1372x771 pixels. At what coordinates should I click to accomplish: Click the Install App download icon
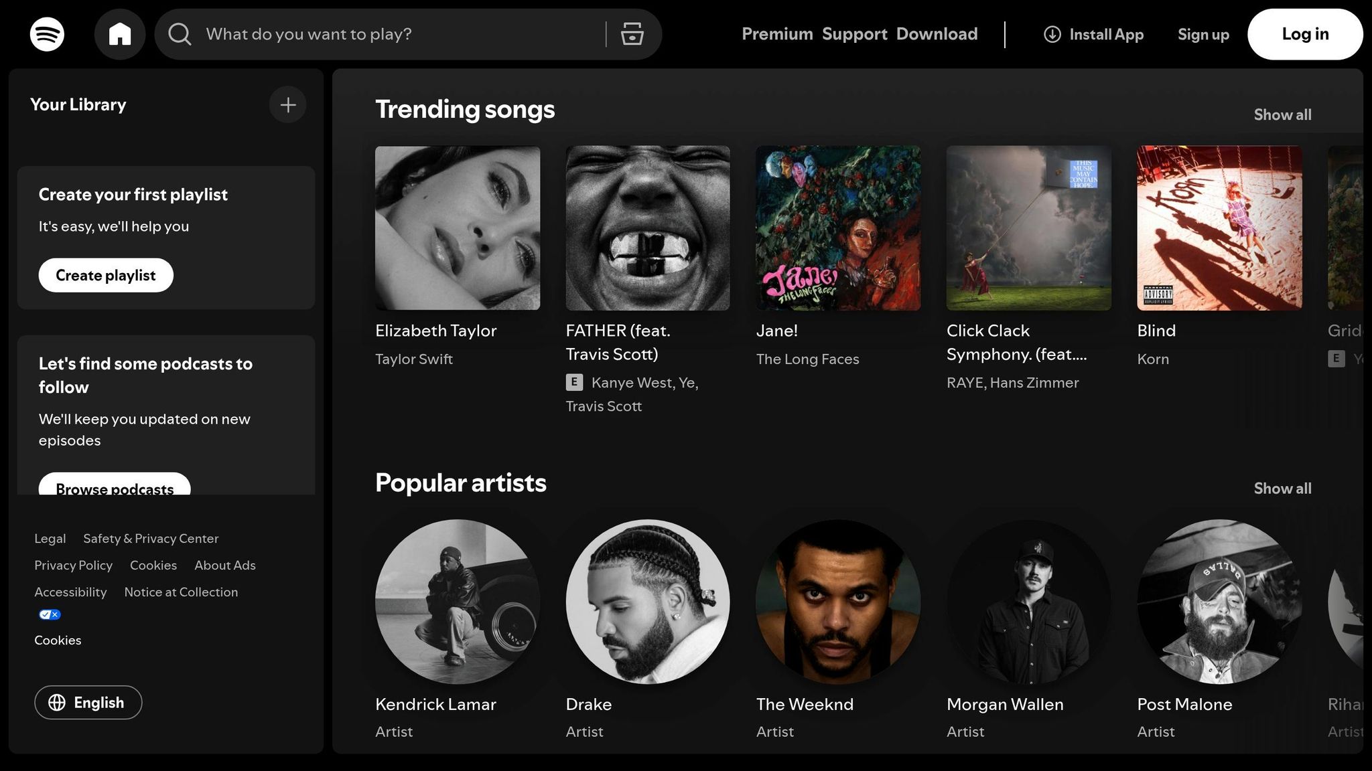click(x=1052, y=34)
